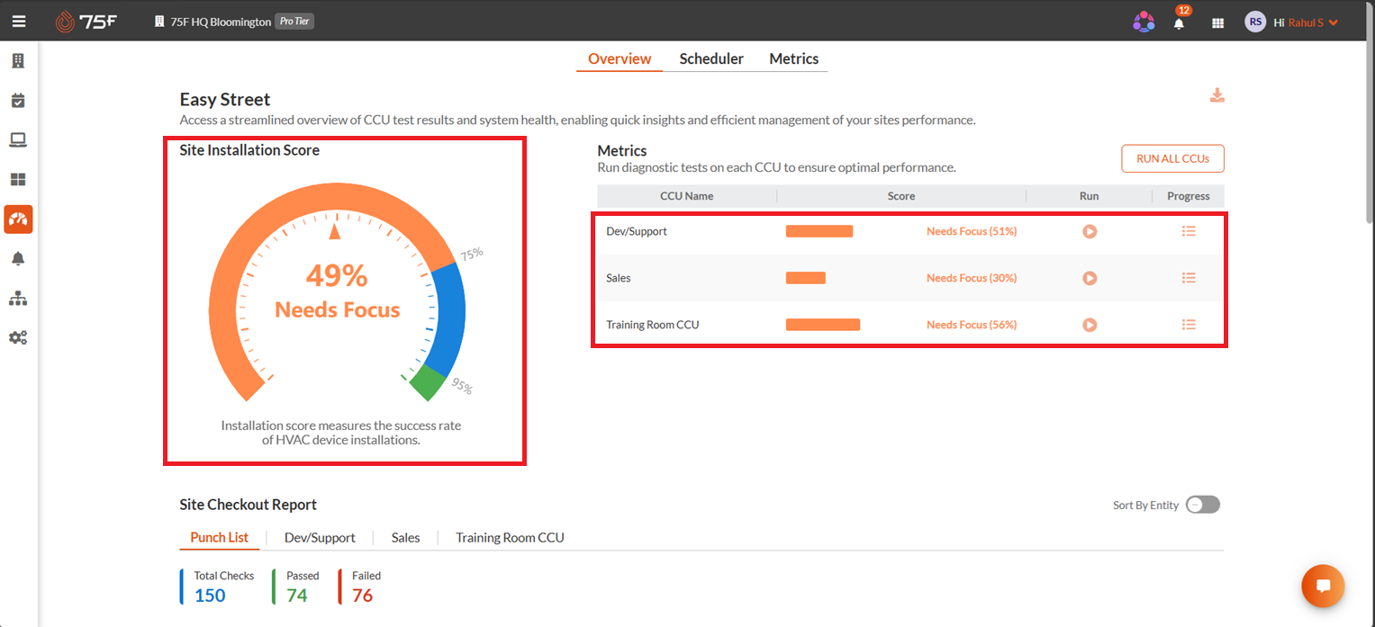Viewport: 1375px width, 627px height.
Task: Click the Passed 74 value
Action: 297,595
